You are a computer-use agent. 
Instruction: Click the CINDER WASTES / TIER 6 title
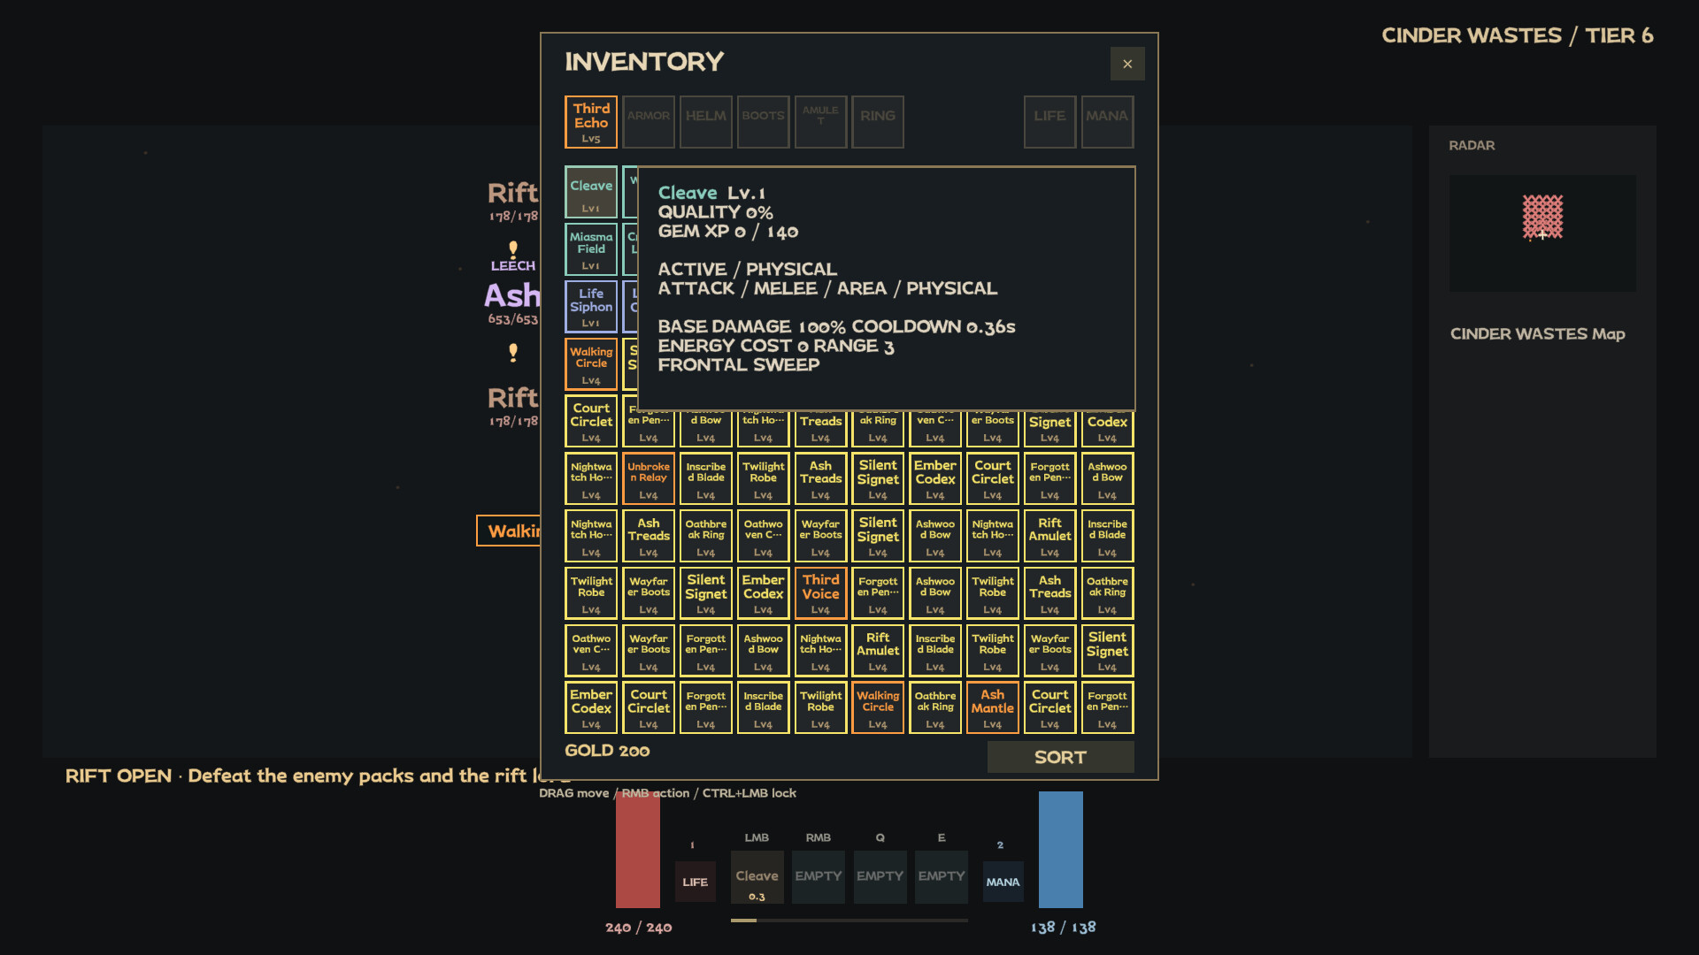pos(1517,35)
